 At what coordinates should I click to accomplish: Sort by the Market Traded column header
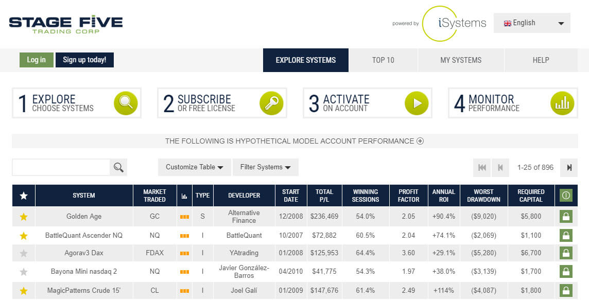click(x=155, y=196)
